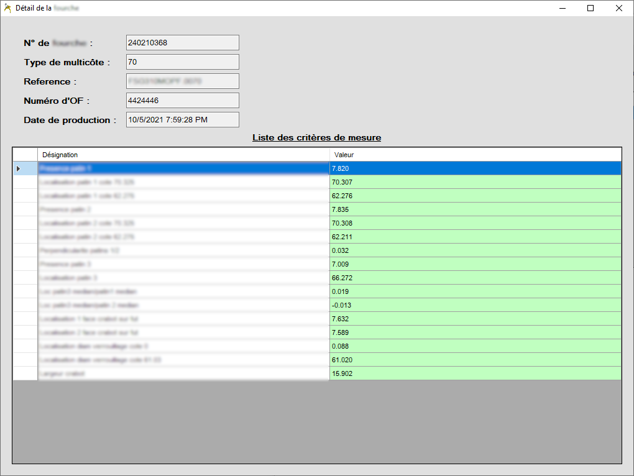Select the cell with value 61.020
The width and height of the screenshot is (634, 476).
(x=475, y=360)
